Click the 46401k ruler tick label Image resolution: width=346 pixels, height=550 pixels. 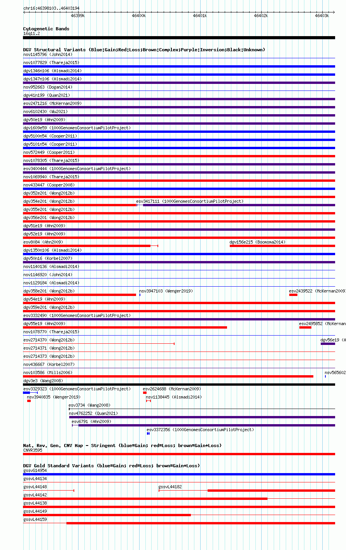200,16
